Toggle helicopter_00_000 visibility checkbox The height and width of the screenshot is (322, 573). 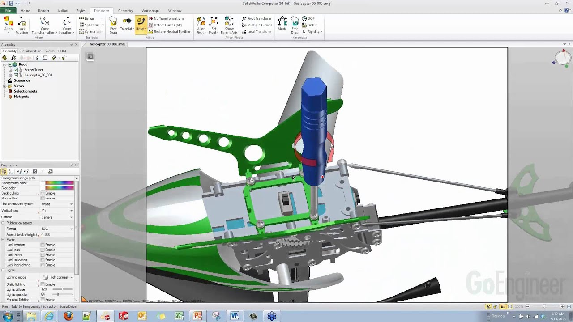(16, 75)
